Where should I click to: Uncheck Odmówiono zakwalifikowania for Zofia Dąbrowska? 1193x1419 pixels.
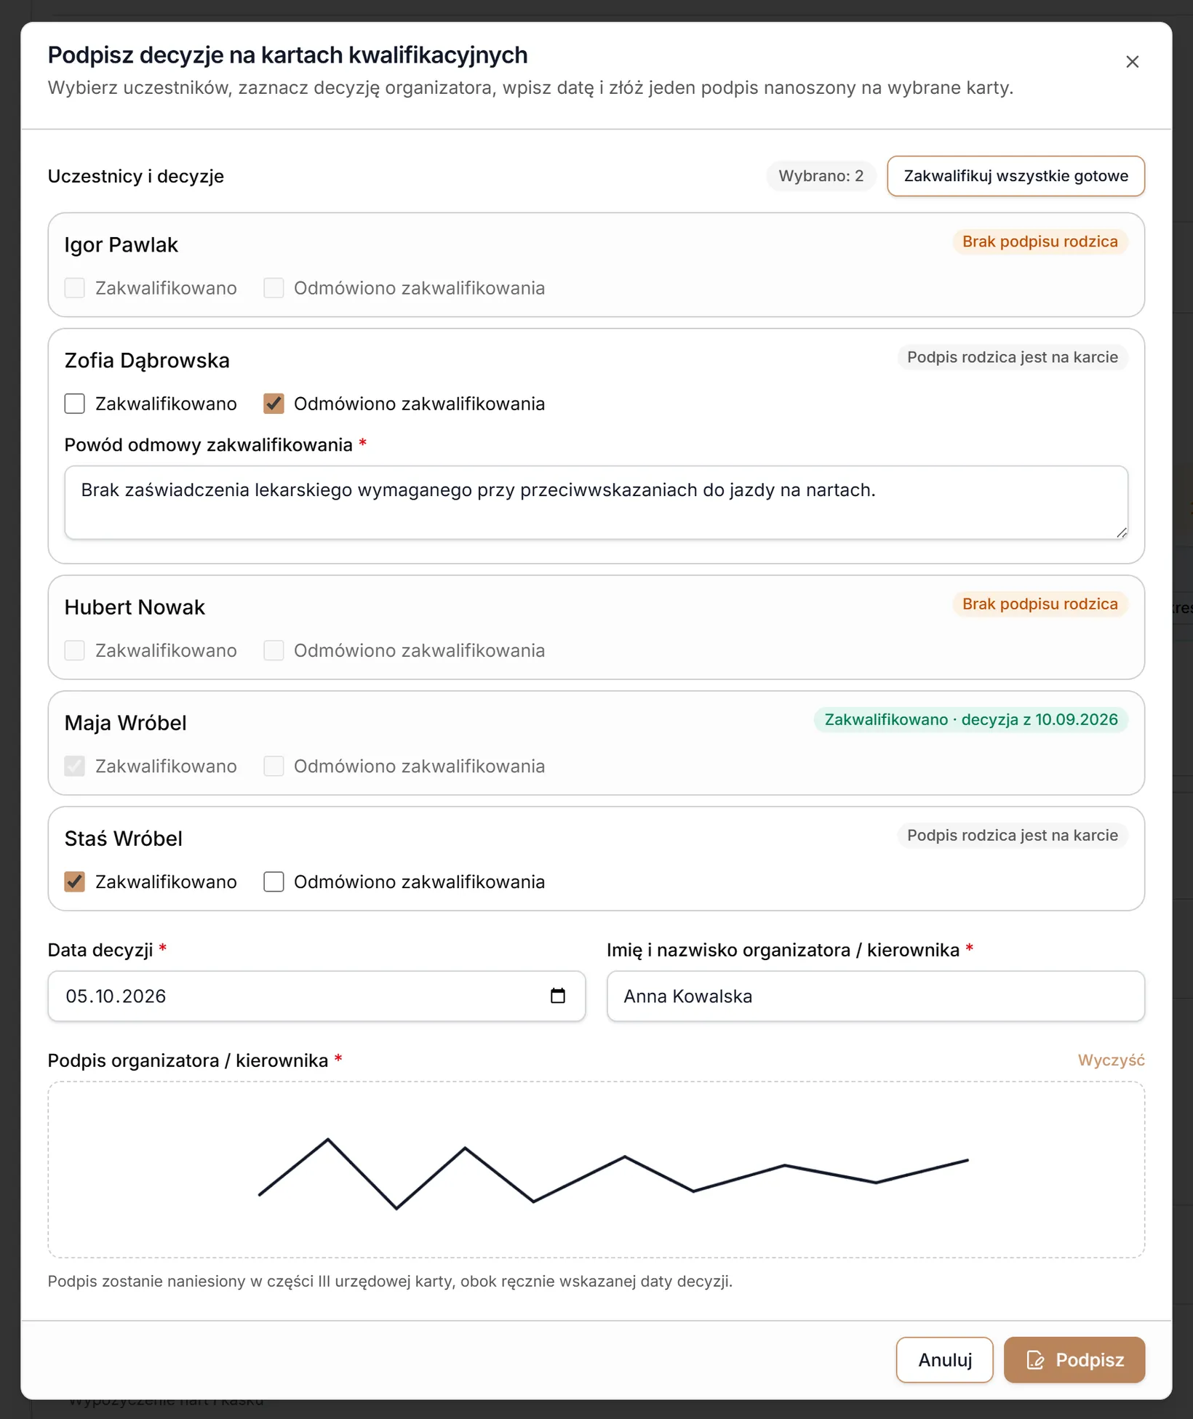tap(274, 404)
